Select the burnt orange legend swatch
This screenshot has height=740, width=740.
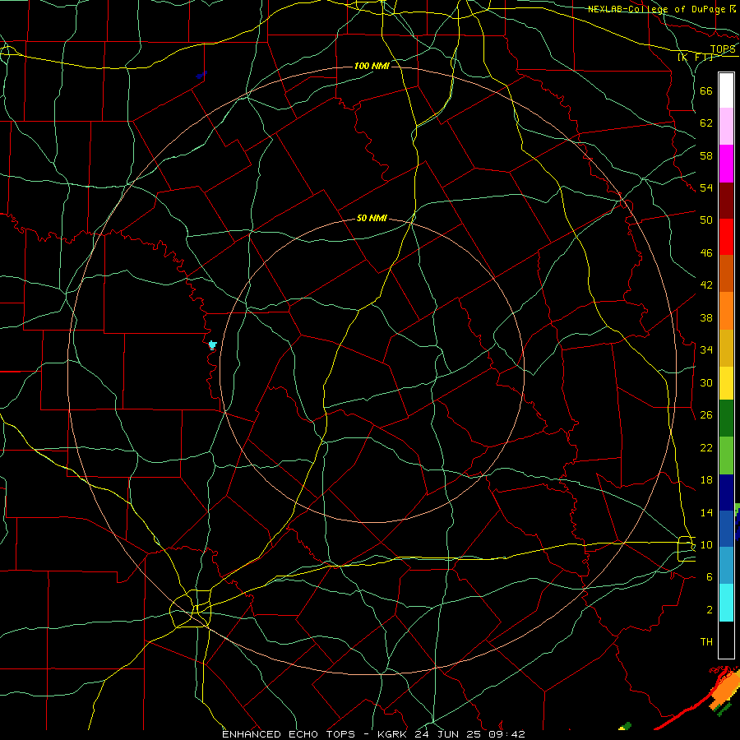coord(726,273)
